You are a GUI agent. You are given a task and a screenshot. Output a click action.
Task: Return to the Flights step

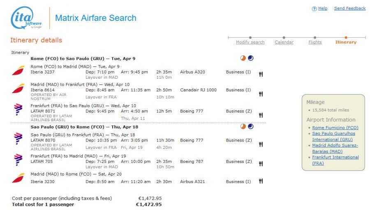coord(315,42)
